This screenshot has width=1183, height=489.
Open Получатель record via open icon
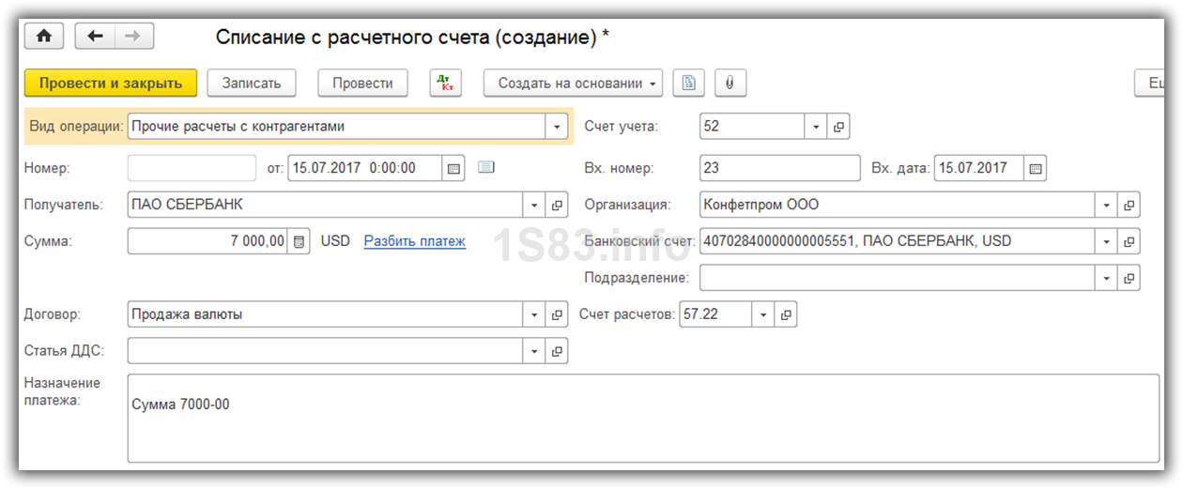point(557,206)
